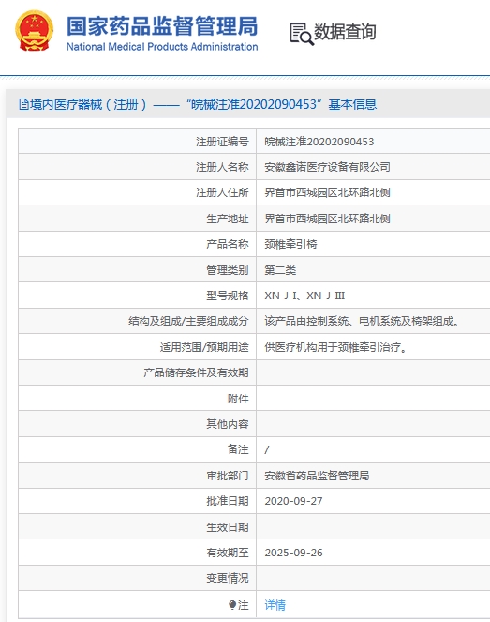Click the 生产地址 label

point(228,219)
